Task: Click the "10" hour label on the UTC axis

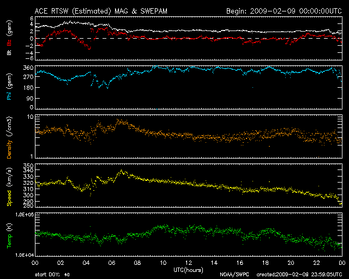Action: (x=163, y=263)
